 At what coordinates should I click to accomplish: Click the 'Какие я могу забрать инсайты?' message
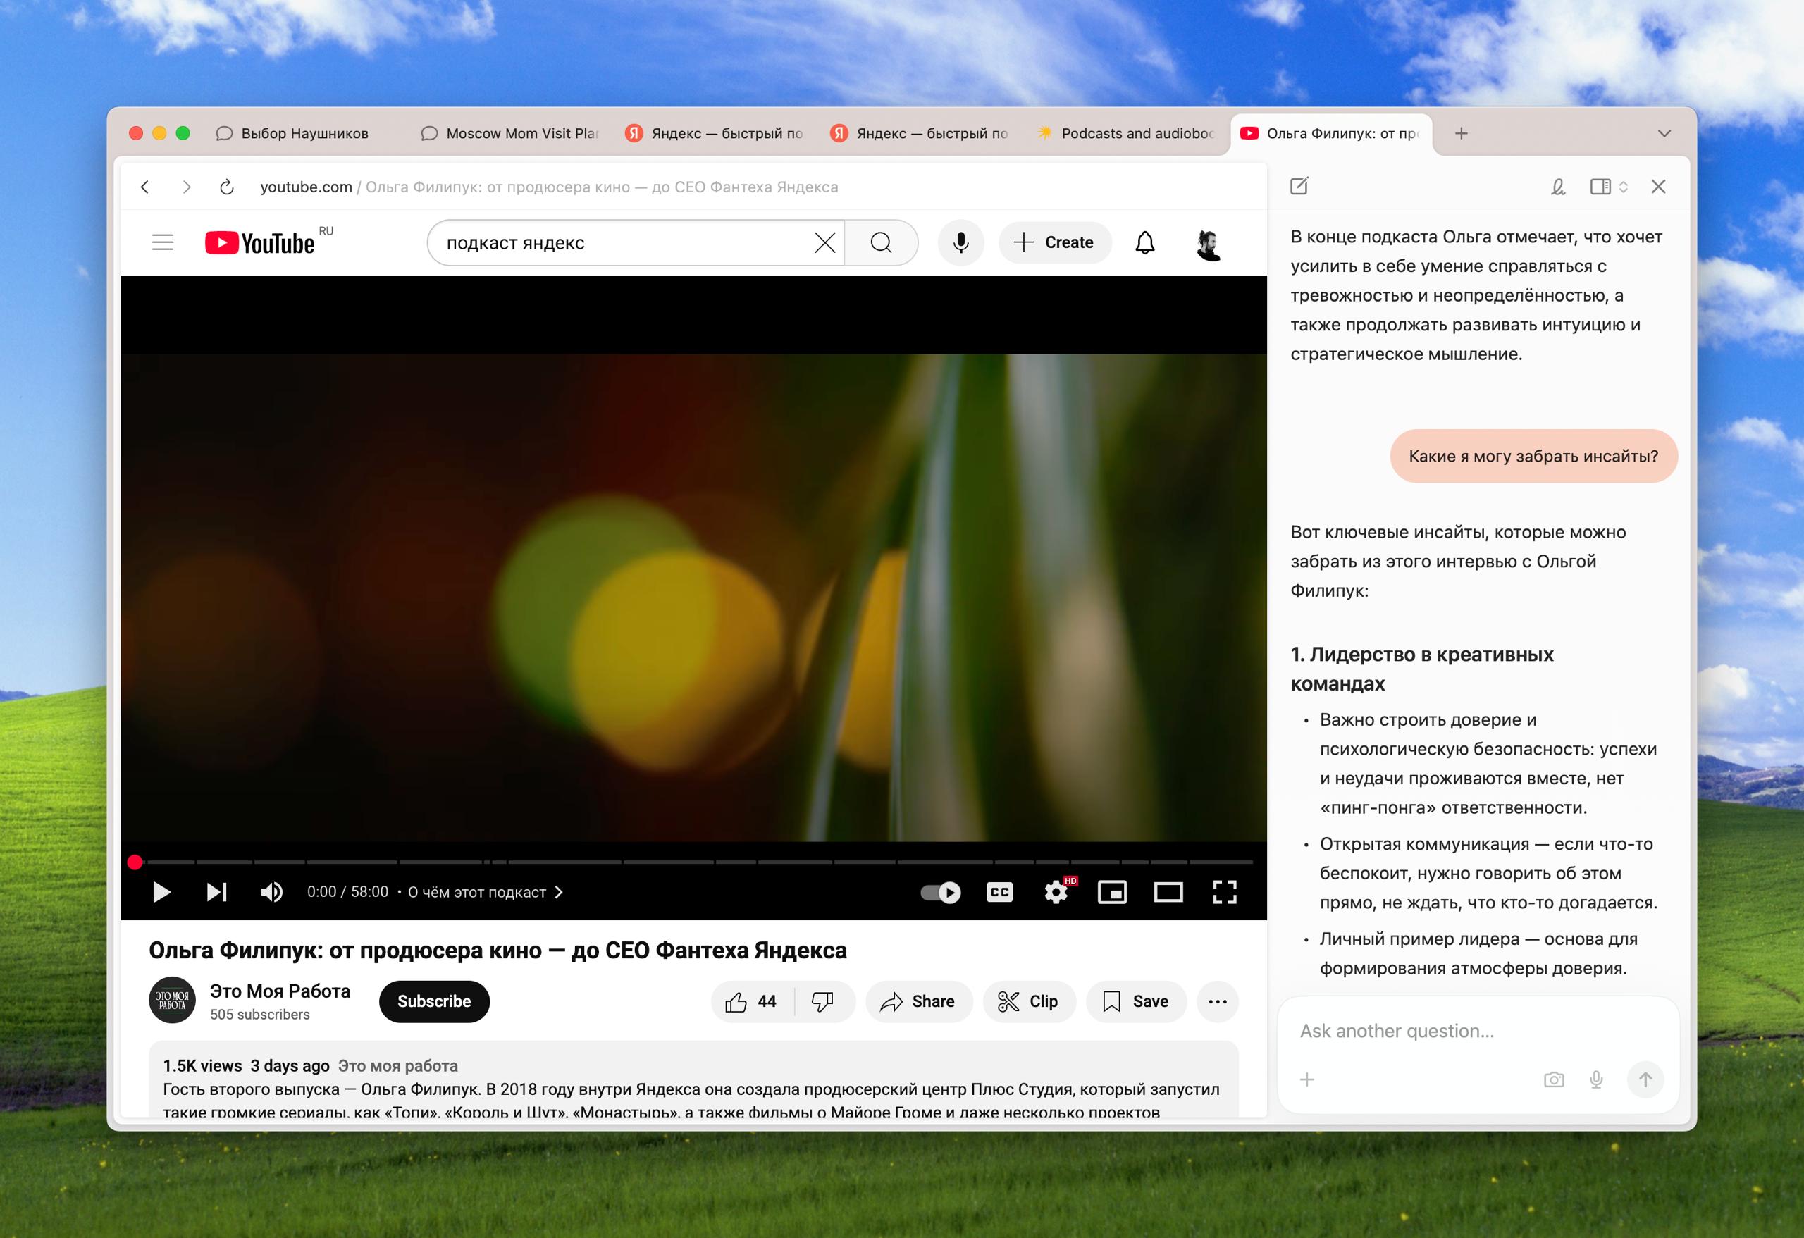1533,457
